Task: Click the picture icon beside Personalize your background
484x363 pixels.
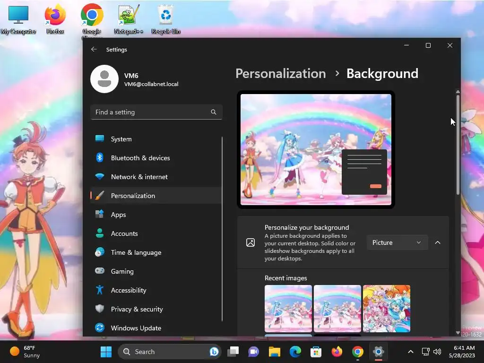Action: coord(251,242)
